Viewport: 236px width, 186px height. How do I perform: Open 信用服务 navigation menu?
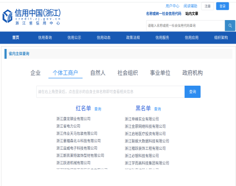coord(162,38)
